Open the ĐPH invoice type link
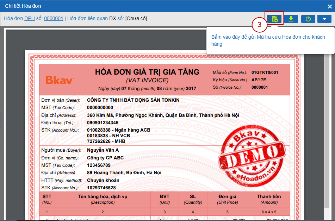The width and height of the screenshot is (335, 221). coord(30,18)
